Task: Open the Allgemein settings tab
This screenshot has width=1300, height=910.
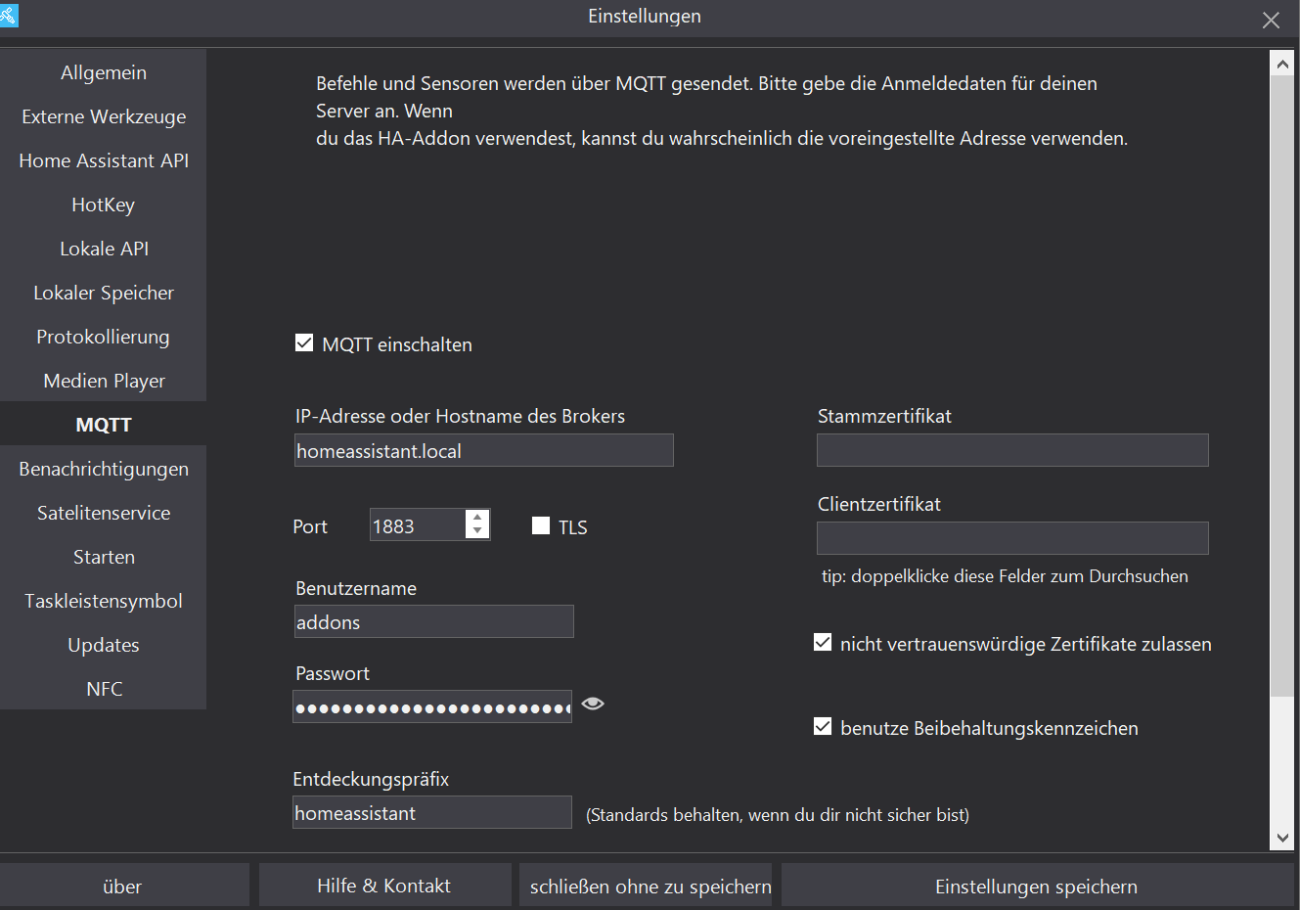Action: pos(104,72)
